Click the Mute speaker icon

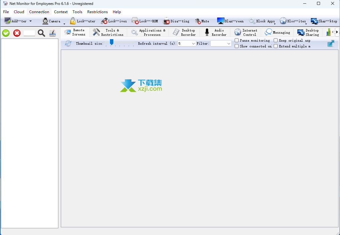[x=198, y=21]
